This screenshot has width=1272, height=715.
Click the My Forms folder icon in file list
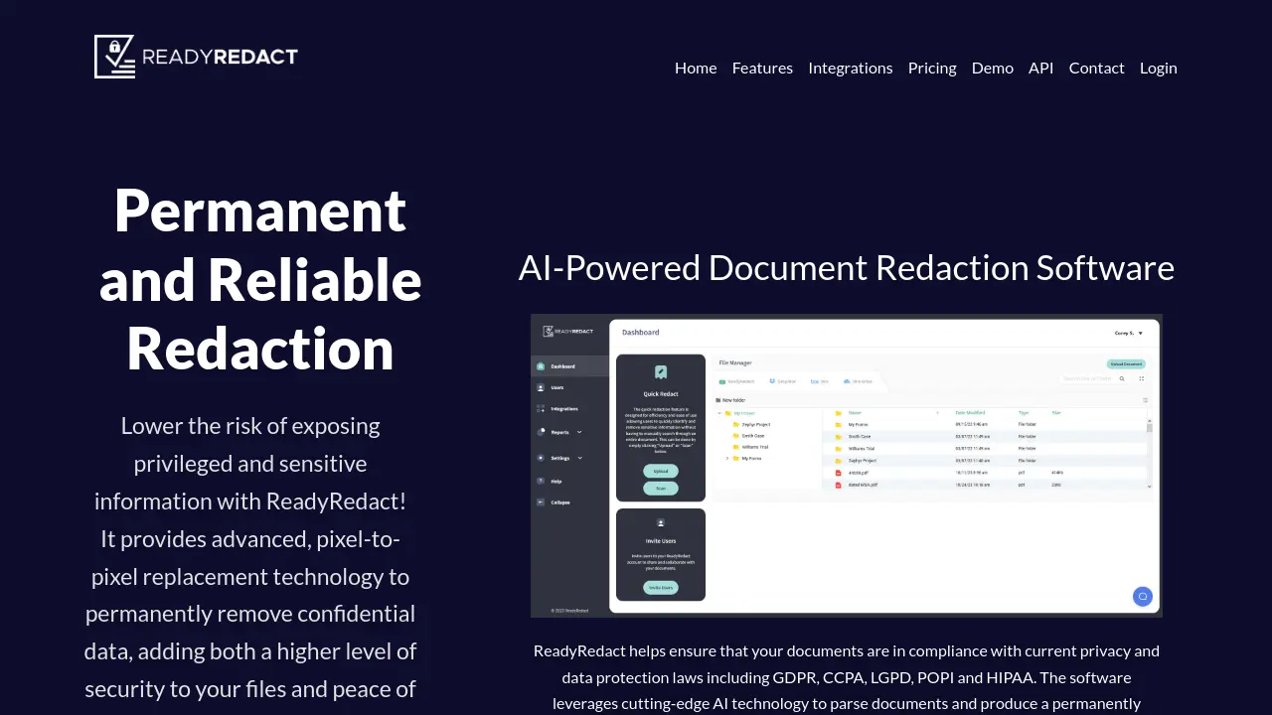point(839,424)
